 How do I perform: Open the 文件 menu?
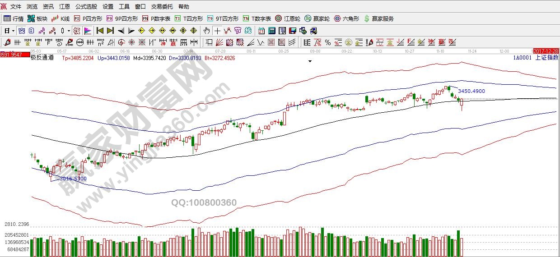coord(15,7)
